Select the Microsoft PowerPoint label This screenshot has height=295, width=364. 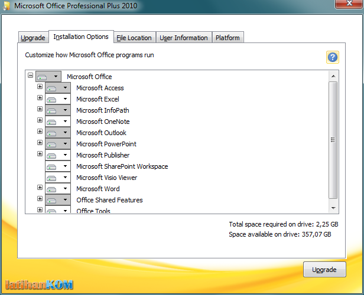(106, 144)
